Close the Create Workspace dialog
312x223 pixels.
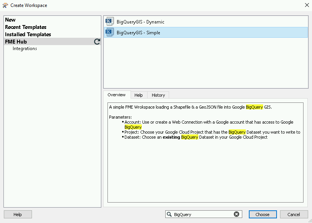click(x=307, y=5)
